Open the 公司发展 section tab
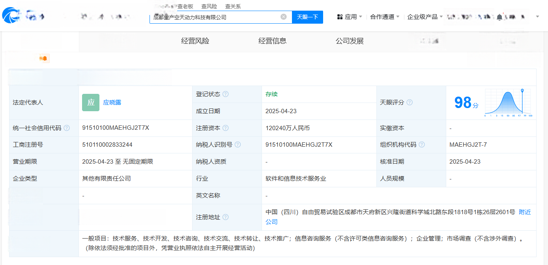Viewport: 548px width, 265px height. (x=350, y=41)
